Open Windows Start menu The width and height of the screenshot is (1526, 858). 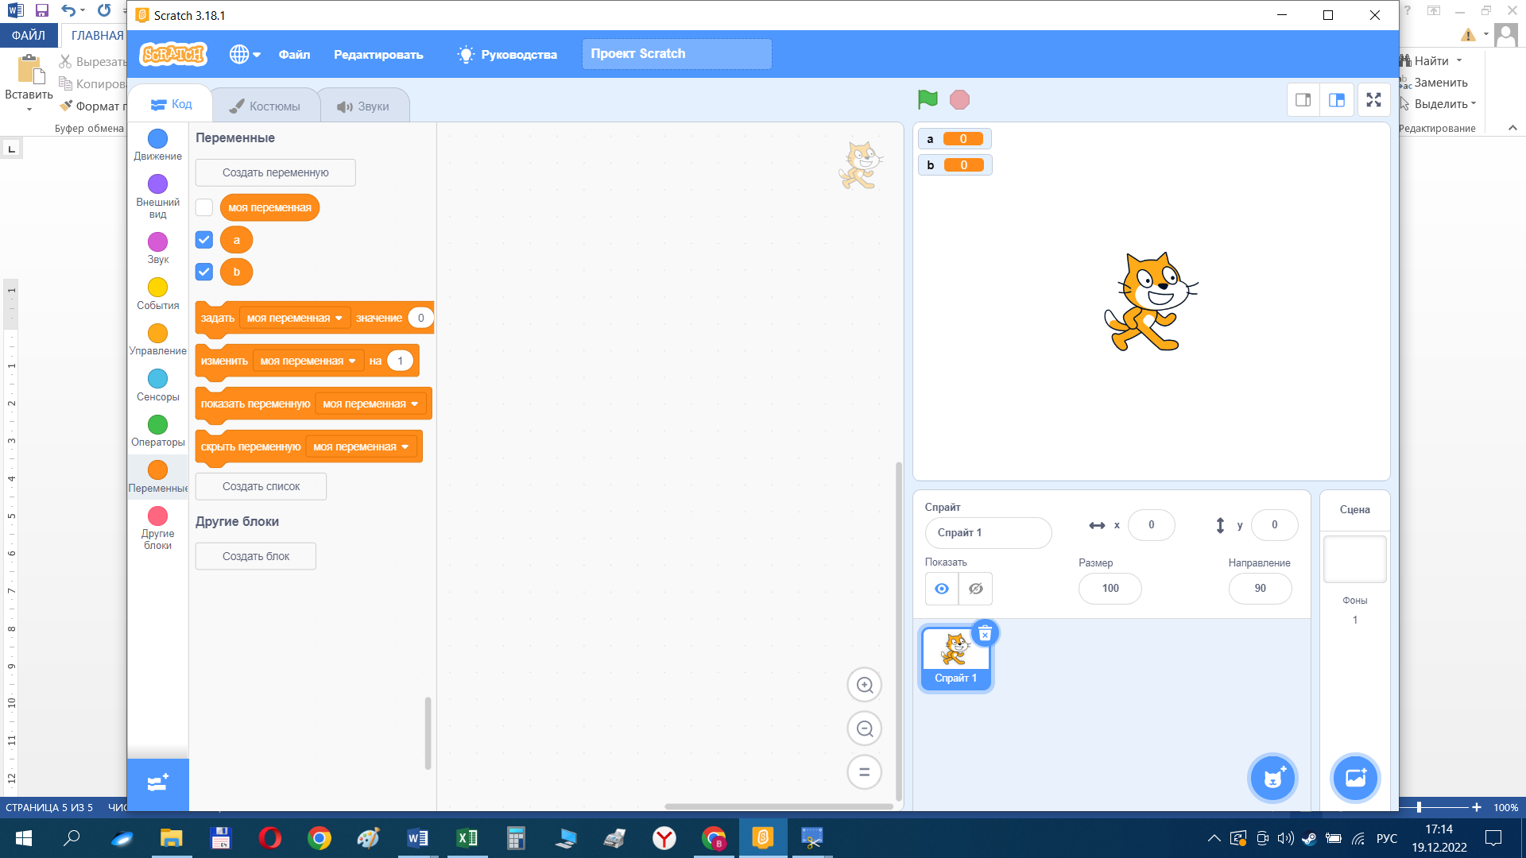click(23, 838)
